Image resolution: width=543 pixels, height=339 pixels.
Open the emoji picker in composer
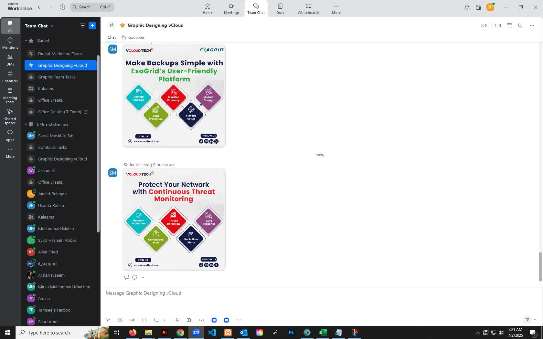pos(120,320)
